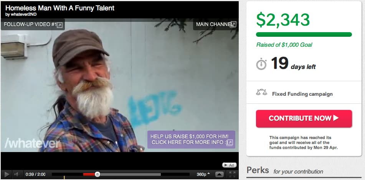Open the whatever2ND channel name
The width and height of the screenshot is (365, 180).
(23, 15)
